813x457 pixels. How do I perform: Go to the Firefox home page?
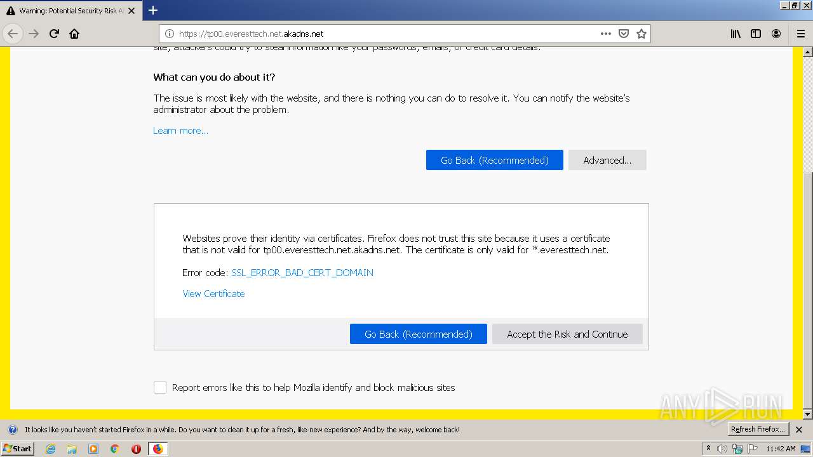74,34
